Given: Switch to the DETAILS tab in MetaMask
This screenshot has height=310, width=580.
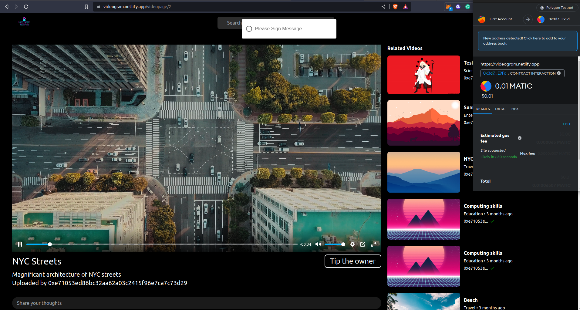Looking at the screenshot, I should pos(483,109).
